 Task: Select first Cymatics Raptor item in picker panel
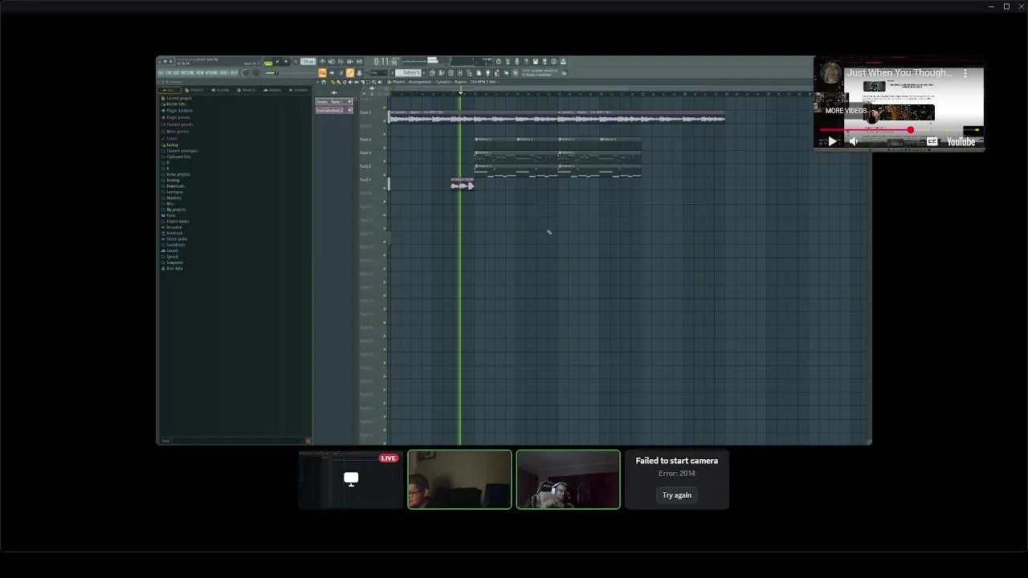[333, 102]
